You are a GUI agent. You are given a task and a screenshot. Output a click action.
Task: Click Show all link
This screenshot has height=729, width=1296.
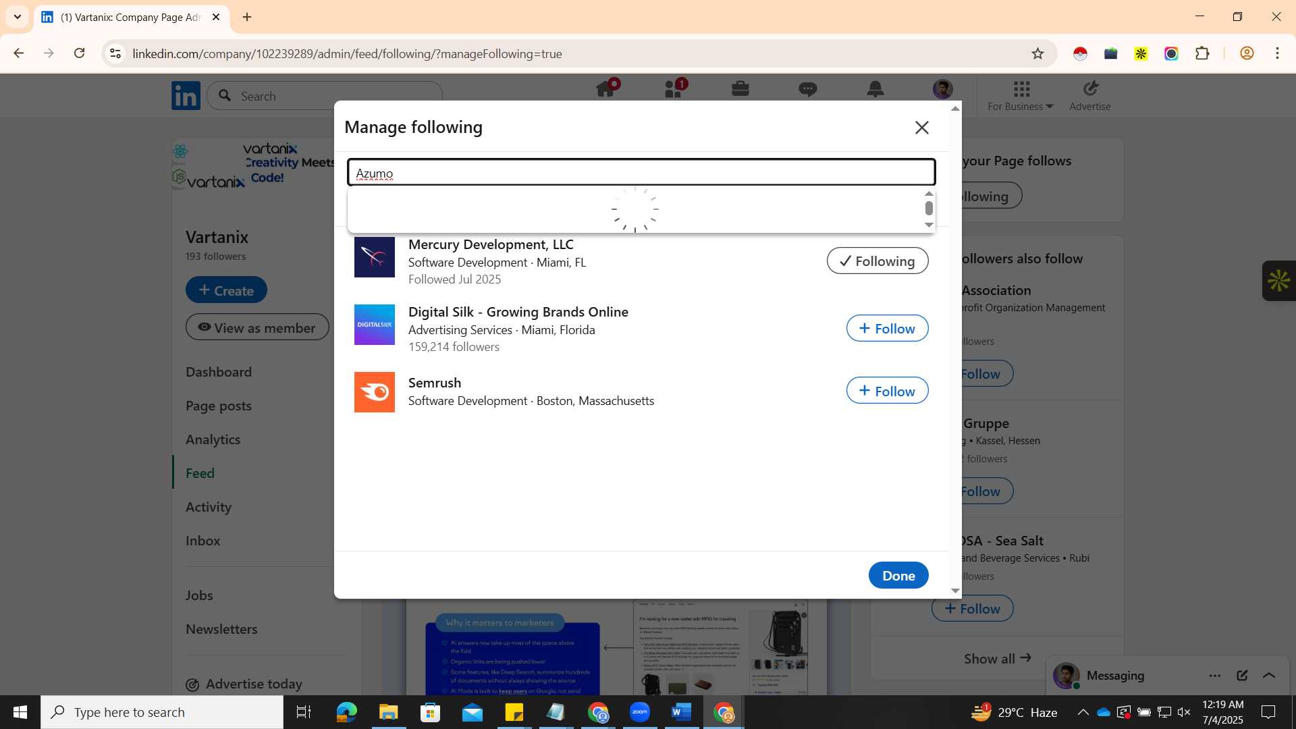pos(997,658)
